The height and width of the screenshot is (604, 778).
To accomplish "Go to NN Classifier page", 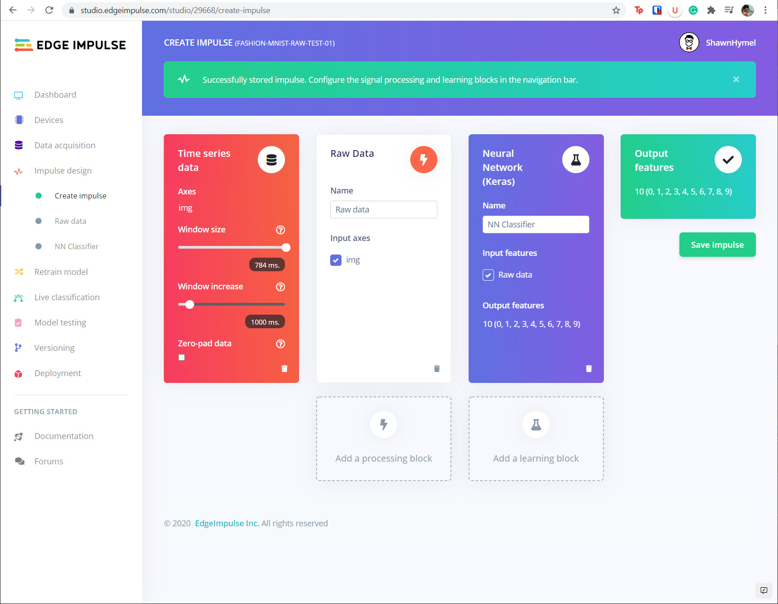I will [76, 246].
